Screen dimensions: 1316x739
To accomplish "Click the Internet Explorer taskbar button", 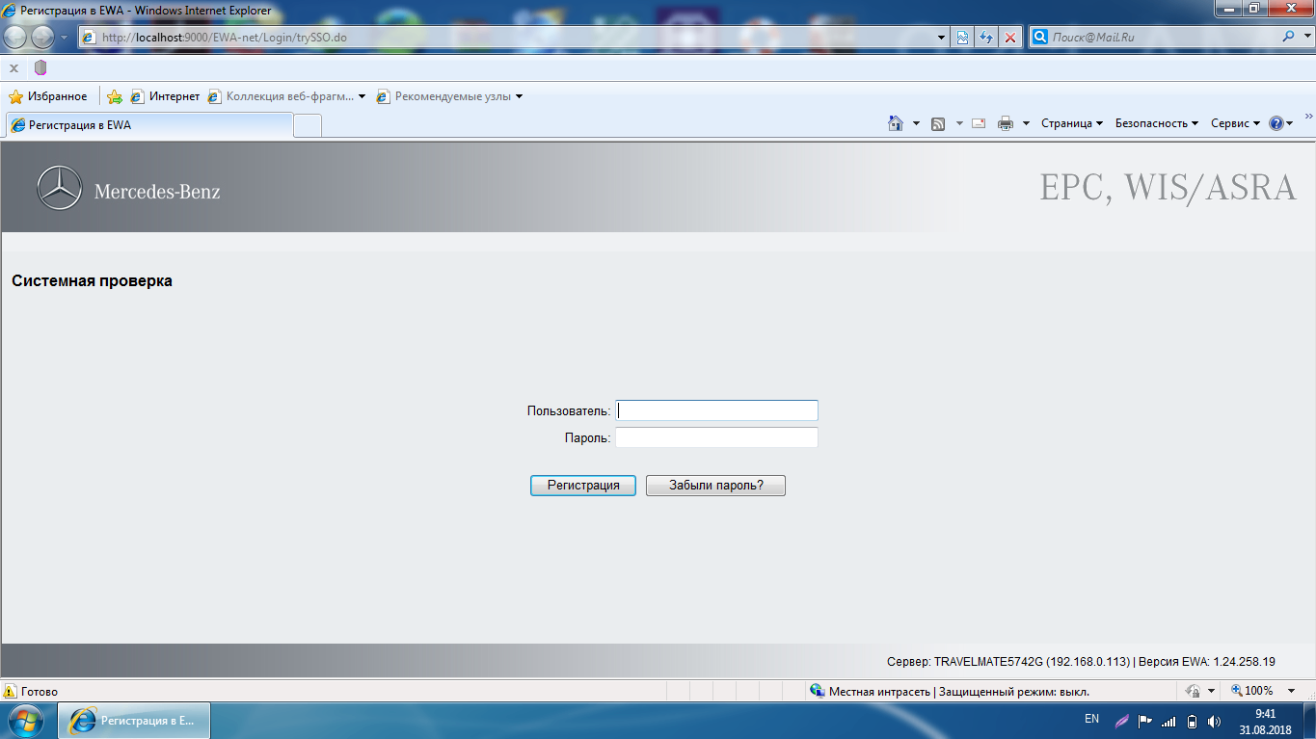I will pyautogui.click(x=134, y=721).
